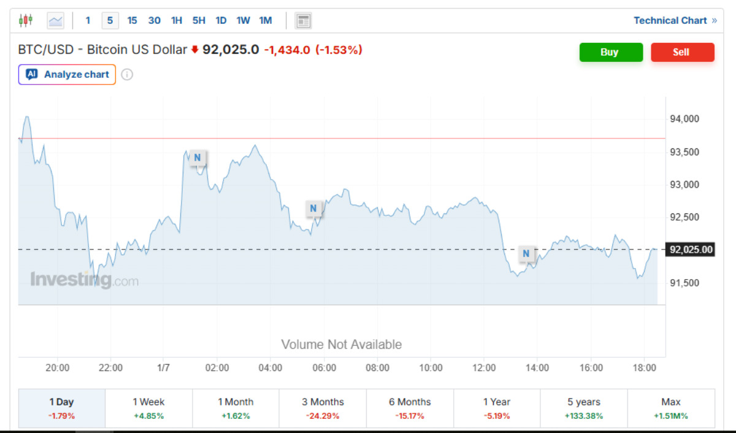Switch to candlestick chart type
The height and width of the screenshot is (433, 736).
(25, 20)
